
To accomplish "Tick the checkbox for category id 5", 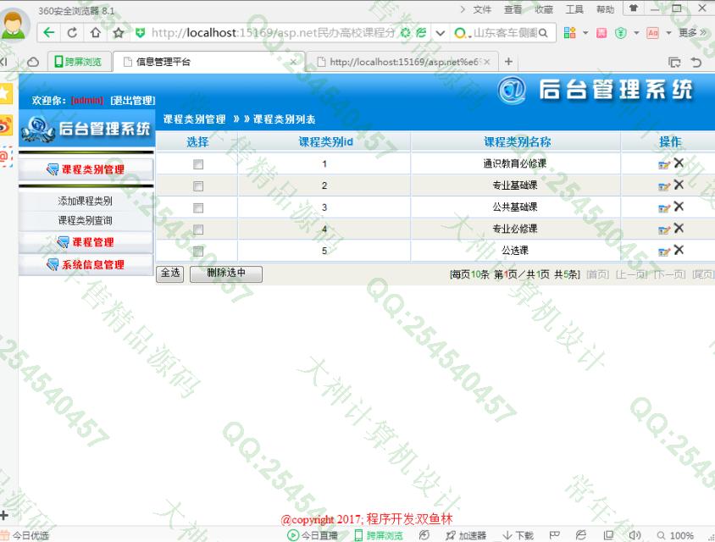I will tap(198, 252).
